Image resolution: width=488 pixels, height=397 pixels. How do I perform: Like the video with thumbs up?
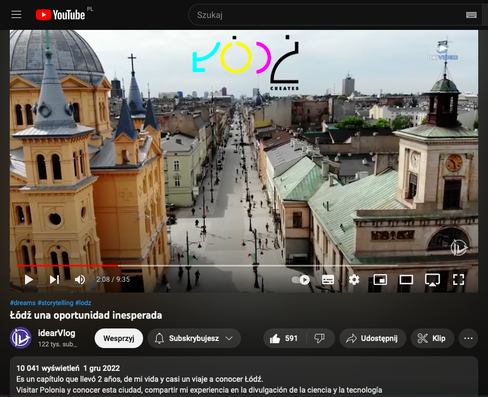click(x=284, y=338)
